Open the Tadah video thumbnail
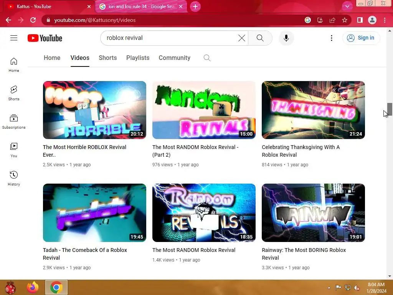393x295 pixels. [x=94, y=213]
